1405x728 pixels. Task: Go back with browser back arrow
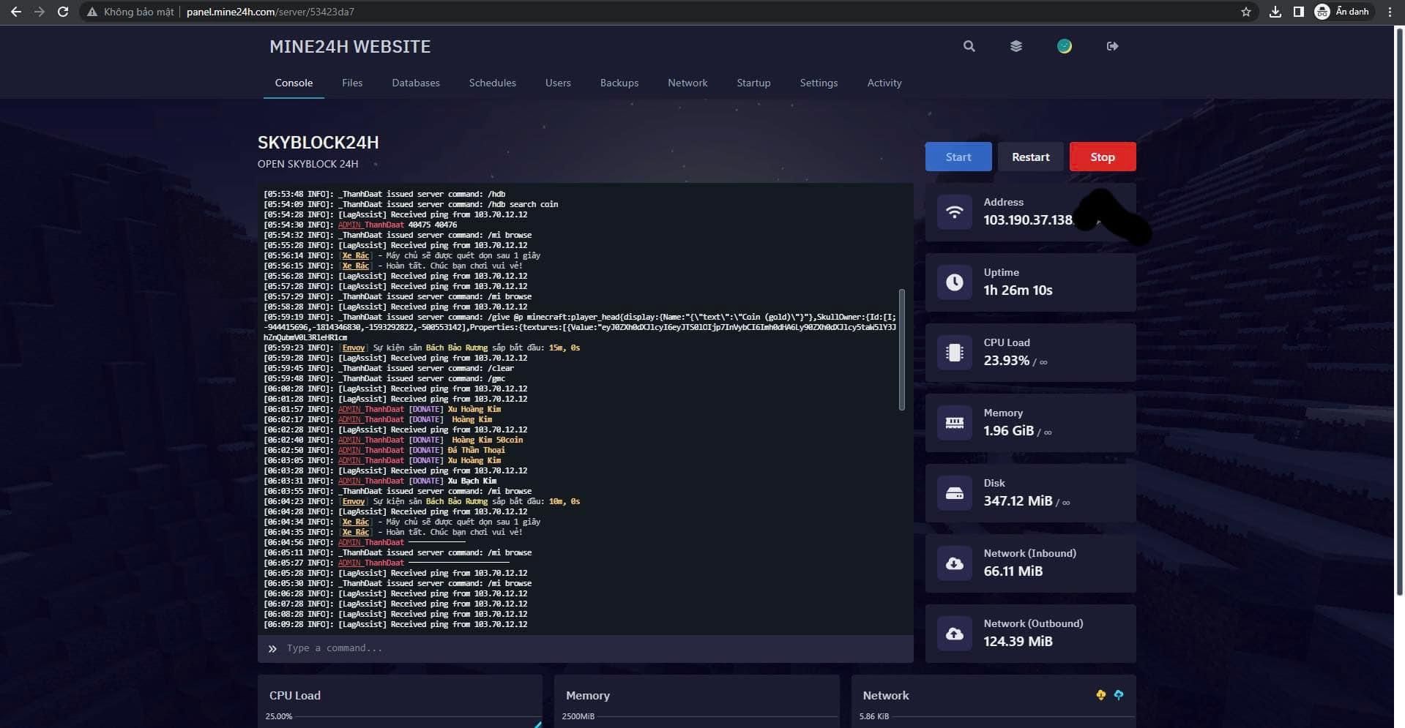pyautogui.click(x=15, y=12)
